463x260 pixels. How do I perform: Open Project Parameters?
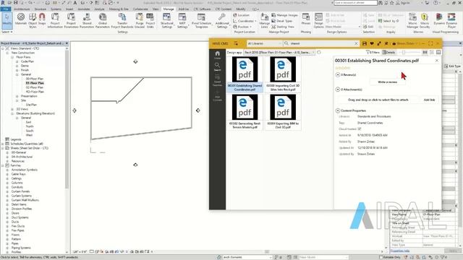tap(71, 21)
